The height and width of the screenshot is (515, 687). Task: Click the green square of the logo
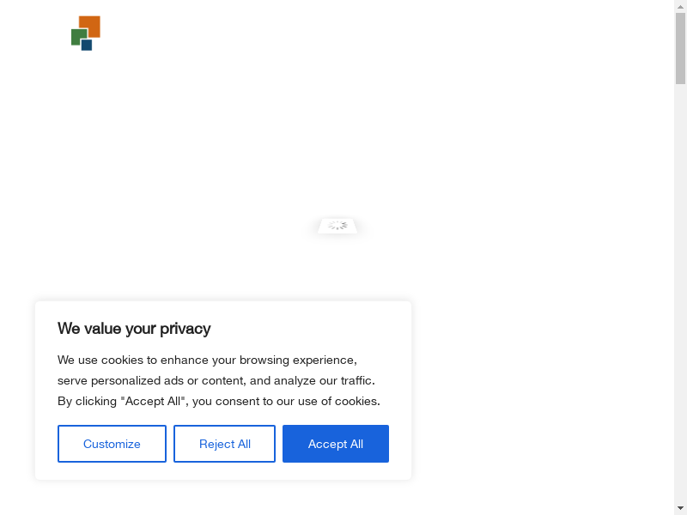click(77, 36)
